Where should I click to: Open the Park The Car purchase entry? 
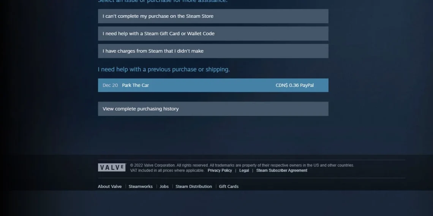[213, 85]
